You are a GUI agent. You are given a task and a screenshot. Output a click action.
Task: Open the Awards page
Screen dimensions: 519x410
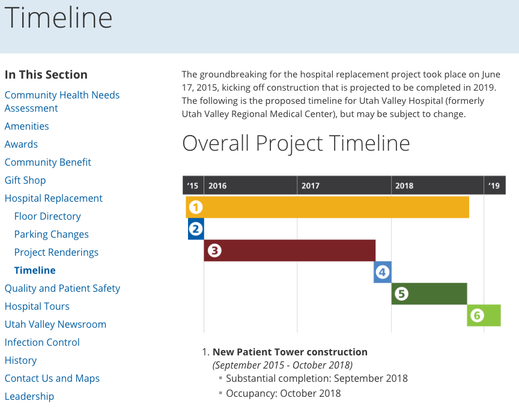pyautogui.click(x=21, y=144)
